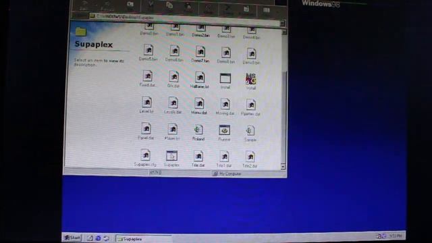Select the Menu.dat file icon
The image size is (432, 243).
(199, 103)
